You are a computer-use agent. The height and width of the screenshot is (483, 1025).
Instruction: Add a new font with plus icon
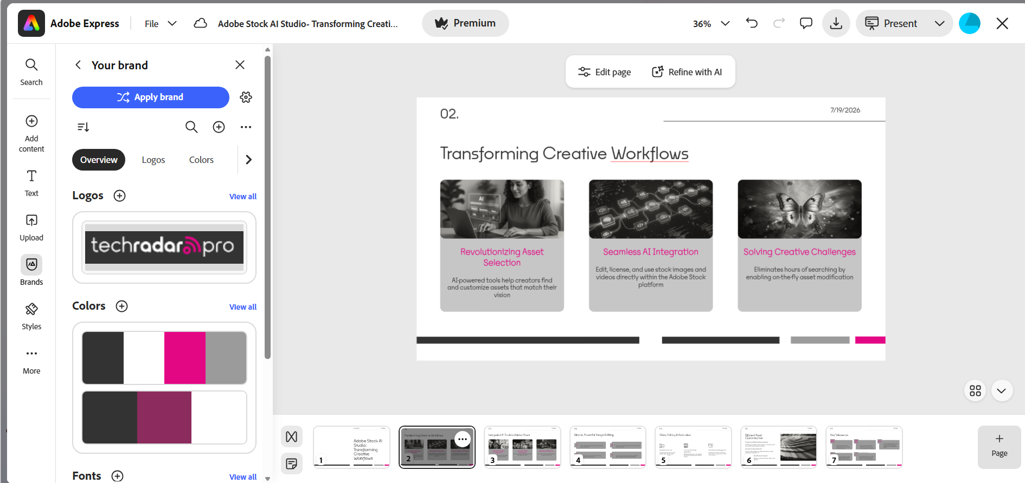coord(117,476)
